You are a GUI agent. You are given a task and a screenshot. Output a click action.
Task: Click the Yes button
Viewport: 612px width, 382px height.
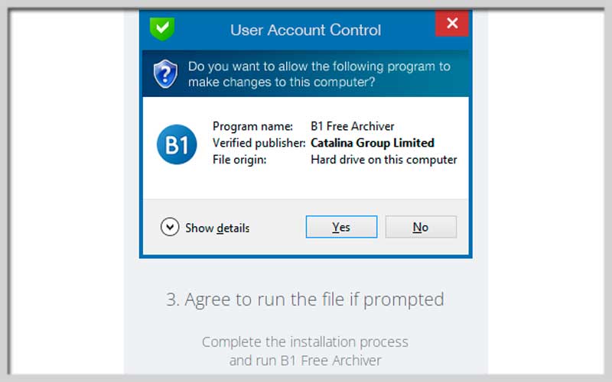341,227
